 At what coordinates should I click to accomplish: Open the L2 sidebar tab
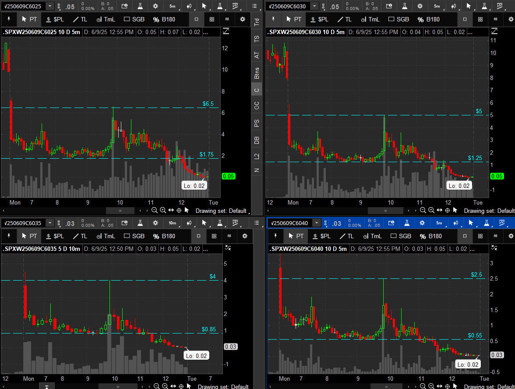257,156
